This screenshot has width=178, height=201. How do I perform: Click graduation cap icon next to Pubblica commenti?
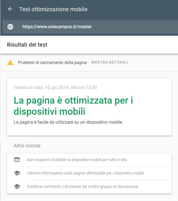coord(17,186)
